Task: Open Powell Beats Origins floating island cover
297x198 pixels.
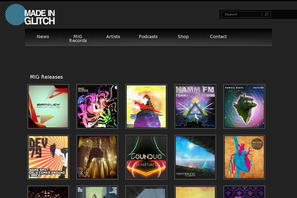Action: point(244,106)
